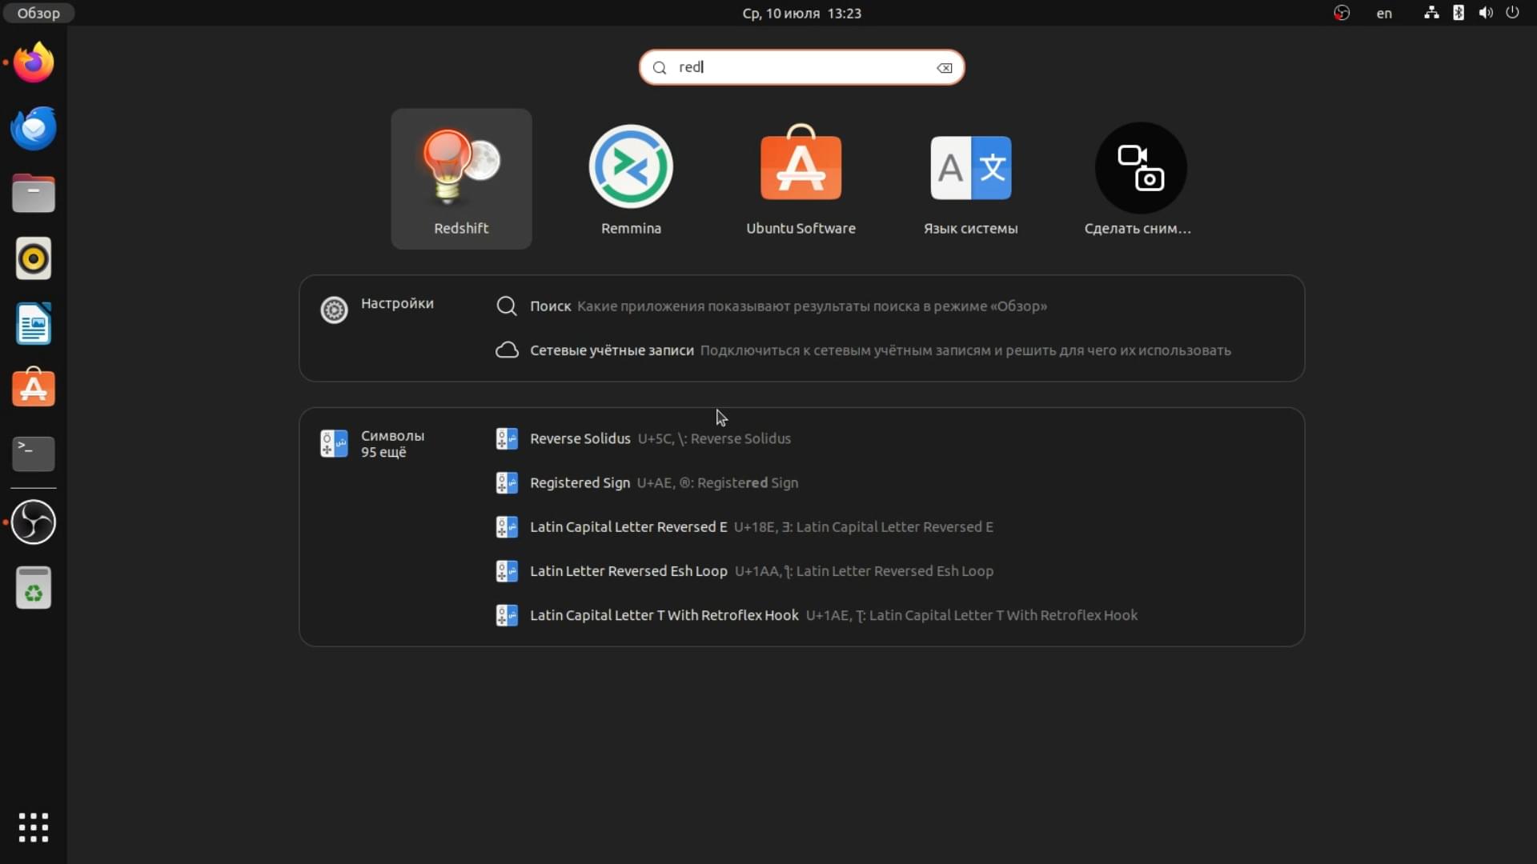This screenshot has height=864, width=1537.
Task: Open the en keyboard layout menu
Action: point(1384,13)
